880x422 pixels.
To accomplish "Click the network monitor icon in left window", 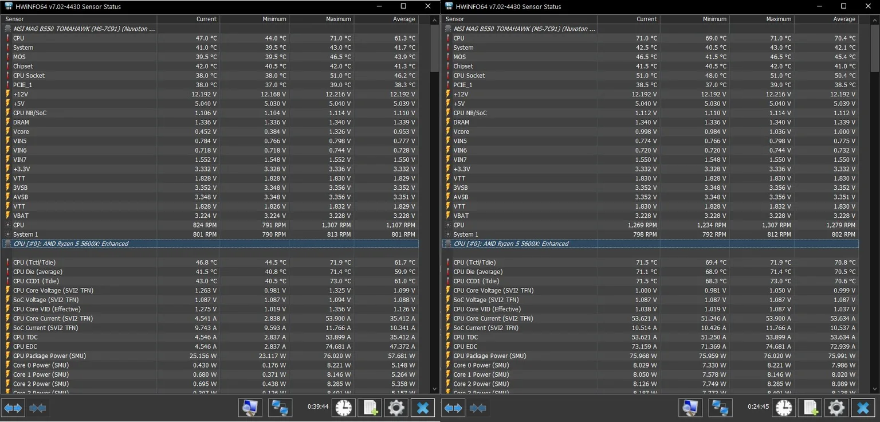I will 250,408.
